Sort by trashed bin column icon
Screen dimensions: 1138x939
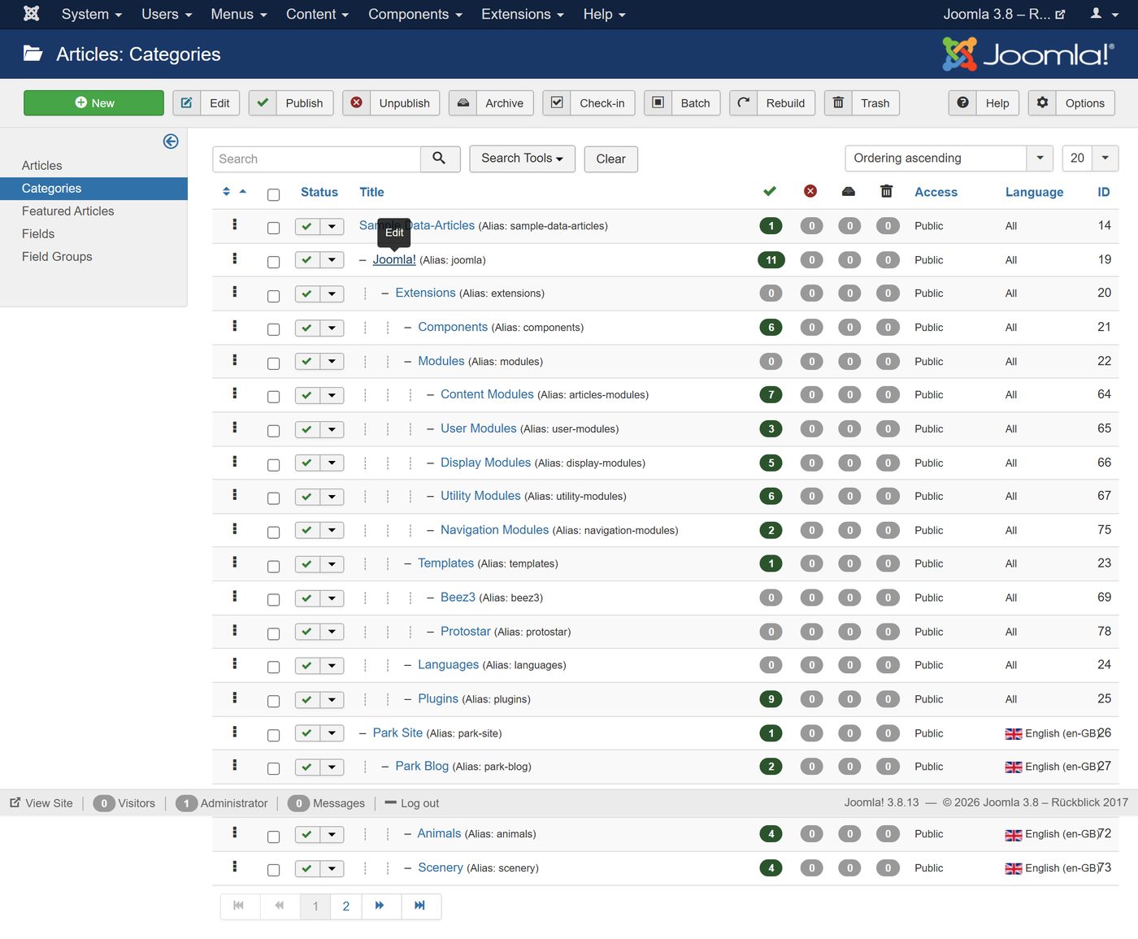[x=887, y=191]
